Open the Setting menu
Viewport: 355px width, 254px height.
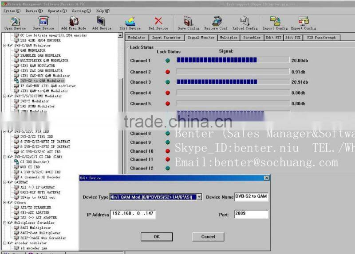82,11
